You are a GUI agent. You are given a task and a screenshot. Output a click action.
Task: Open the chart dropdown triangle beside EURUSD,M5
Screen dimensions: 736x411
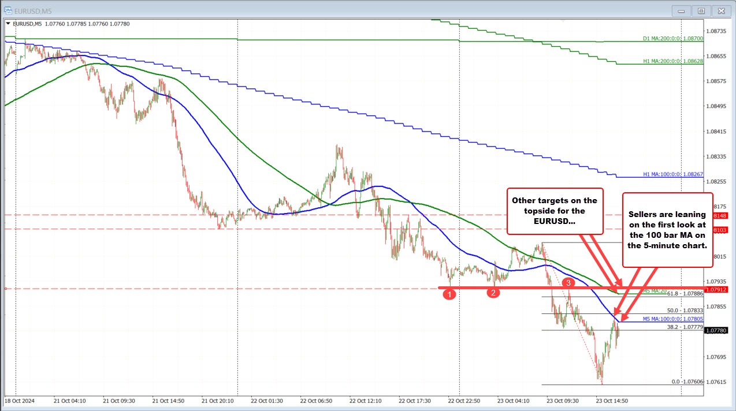(7, 24)
